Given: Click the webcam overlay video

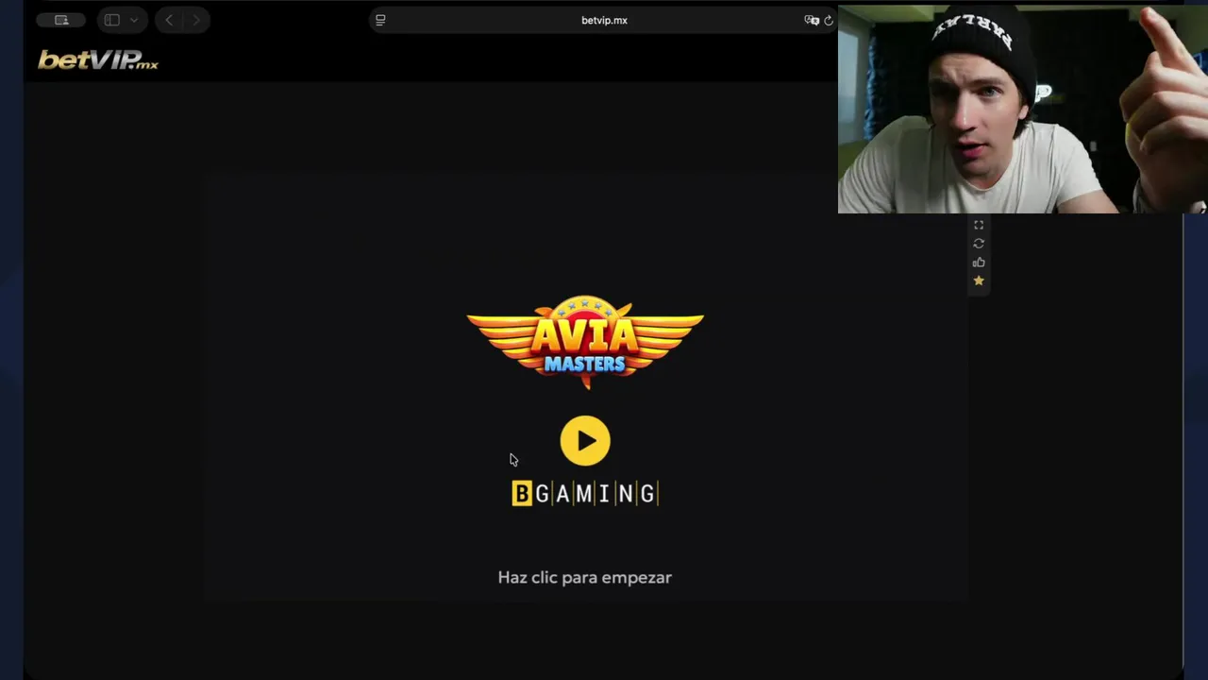Looking at the screenshot, I should 1023,110.
